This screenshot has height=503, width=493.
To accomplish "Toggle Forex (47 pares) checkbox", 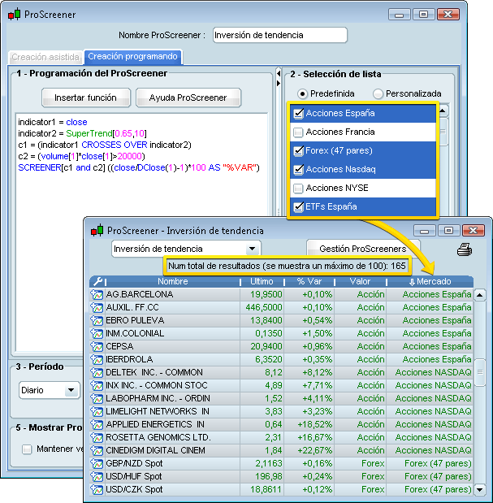I will click(x=298, y=151).
